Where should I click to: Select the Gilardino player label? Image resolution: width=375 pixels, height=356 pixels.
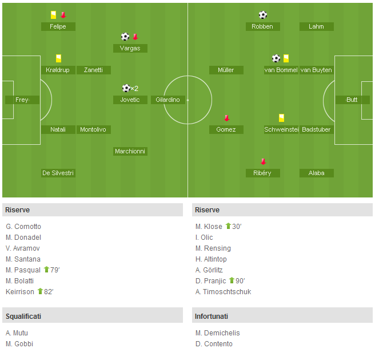click(x=168, y=100)
